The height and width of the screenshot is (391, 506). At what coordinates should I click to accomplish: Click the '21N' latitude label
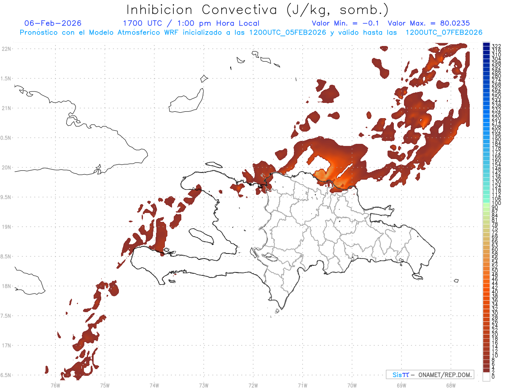6,108
